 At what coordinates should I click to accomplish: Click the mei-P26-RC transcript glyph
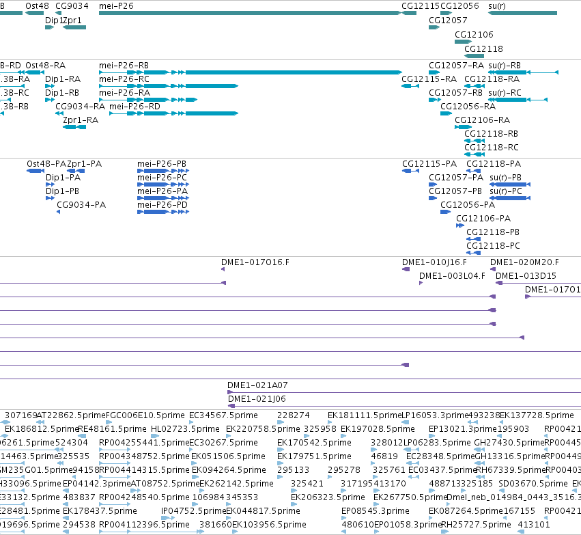(x=169, y=86)
